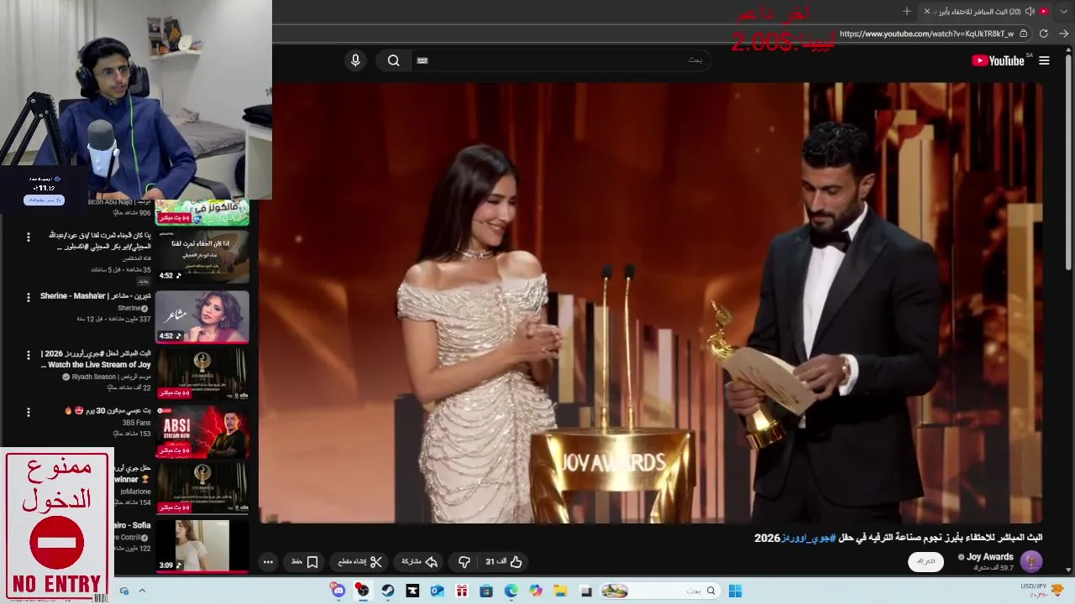
Task: Open the black-white app icon beside Steam
Action: coord(412,591)
